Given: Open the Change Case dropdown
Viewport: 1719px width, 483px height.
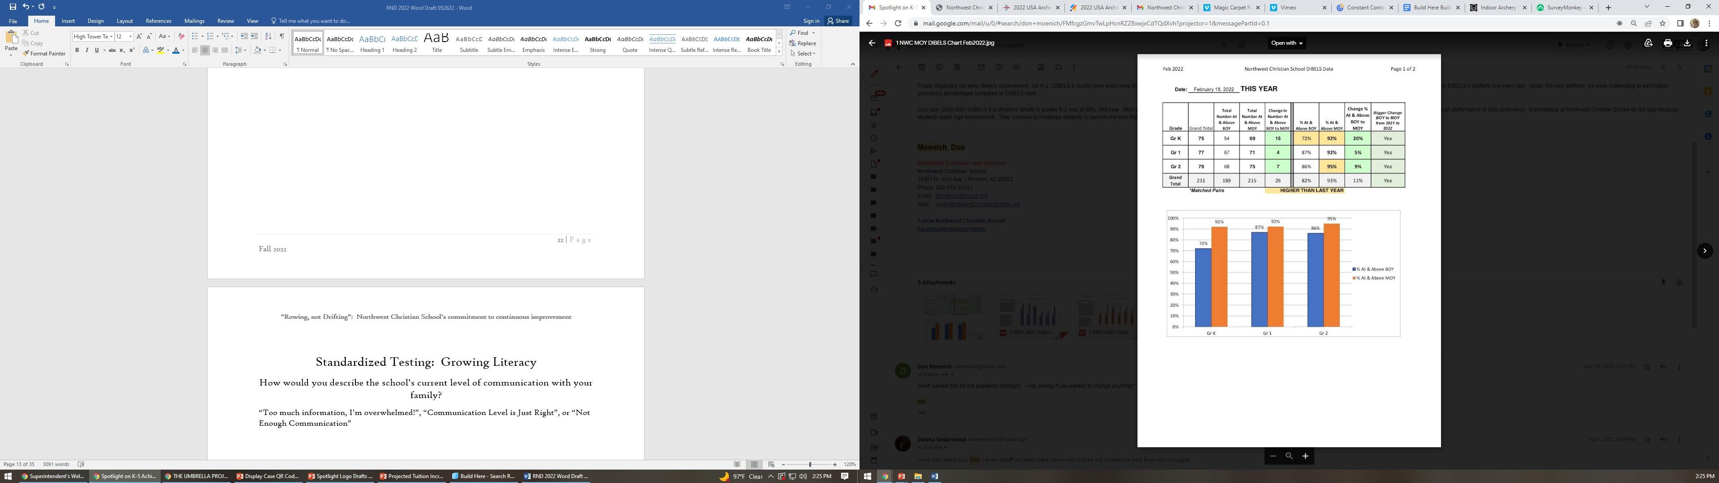Looking at the screenshot, I should (164, 37).
